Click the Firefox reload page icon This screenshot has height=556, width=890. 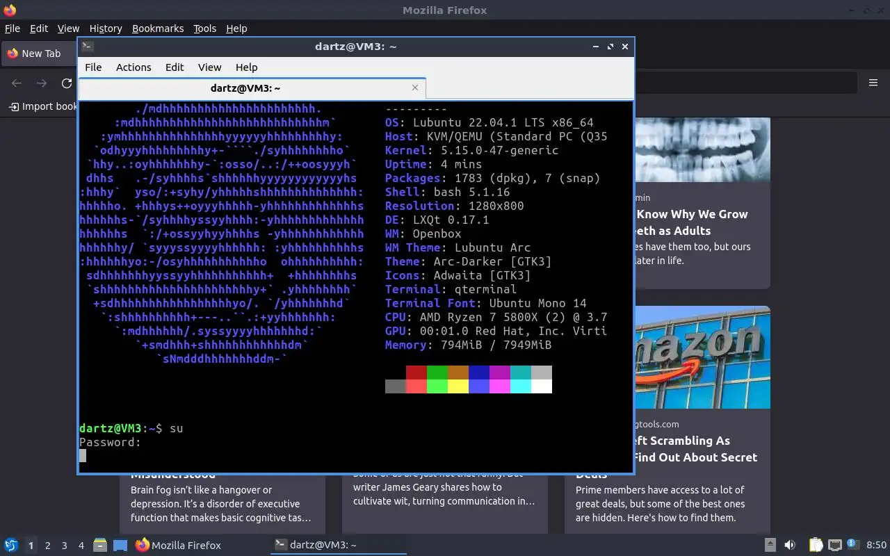pos(67,83)
